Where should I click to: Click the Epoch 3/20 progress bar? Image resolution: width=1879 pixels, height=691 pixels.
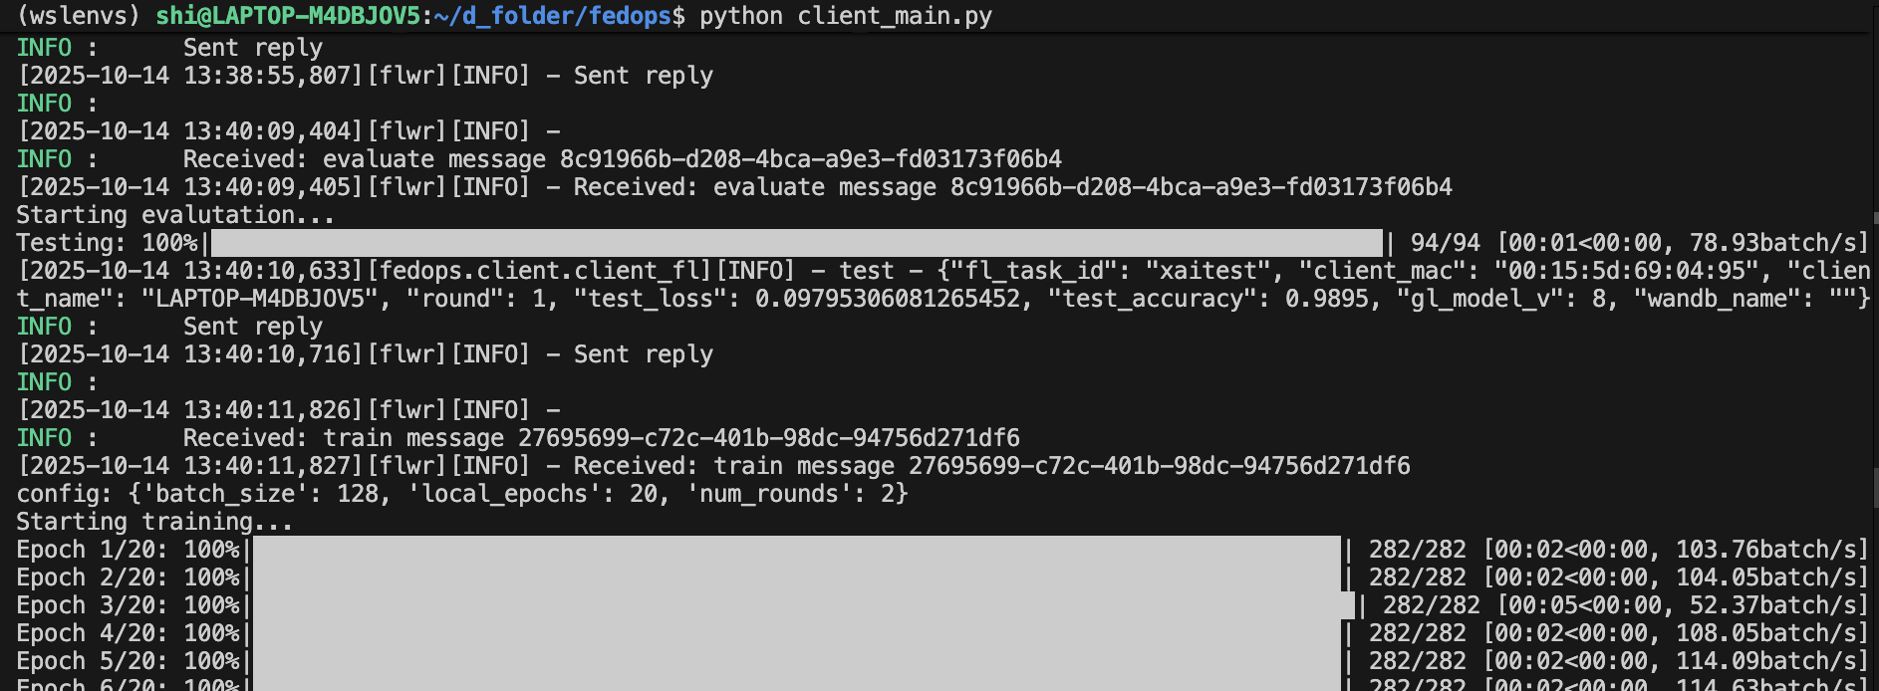(803, 605)
